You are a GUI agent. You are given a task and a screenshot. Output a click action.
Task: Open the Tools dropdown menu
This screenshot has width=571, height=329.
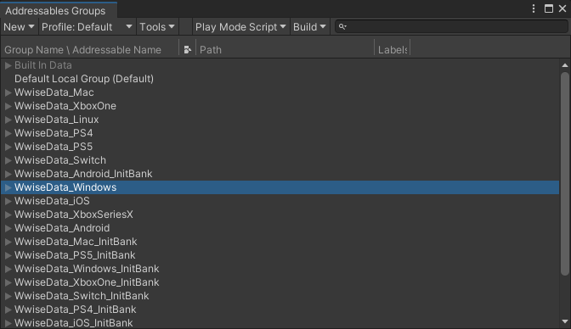[x=157, y=27]
